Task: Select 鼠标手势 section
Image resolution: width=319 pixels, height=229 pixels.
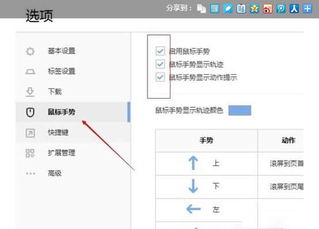Action: (x=73, y=112)
